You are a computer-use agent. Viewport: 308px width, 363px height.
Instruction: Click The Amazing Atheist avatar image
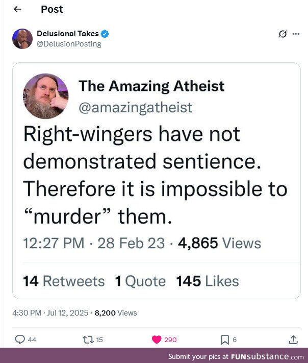45,96
